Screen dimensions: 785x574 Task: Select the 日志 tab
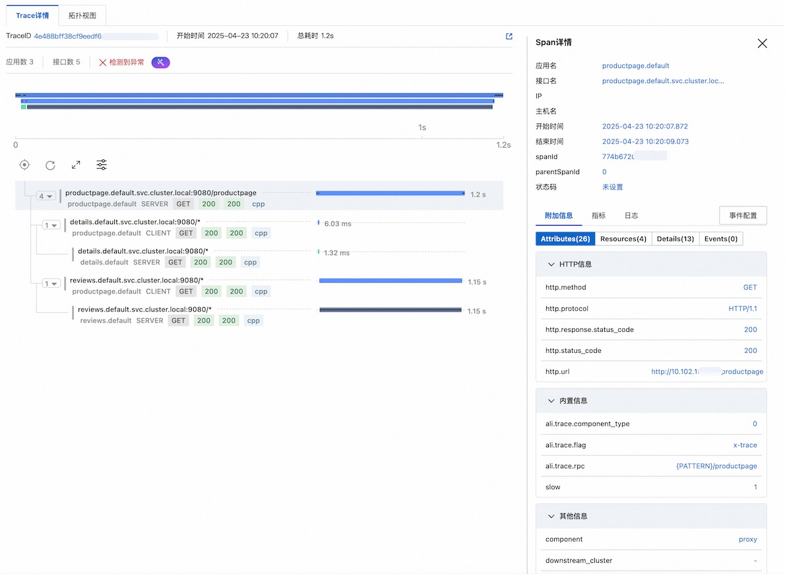631,215
